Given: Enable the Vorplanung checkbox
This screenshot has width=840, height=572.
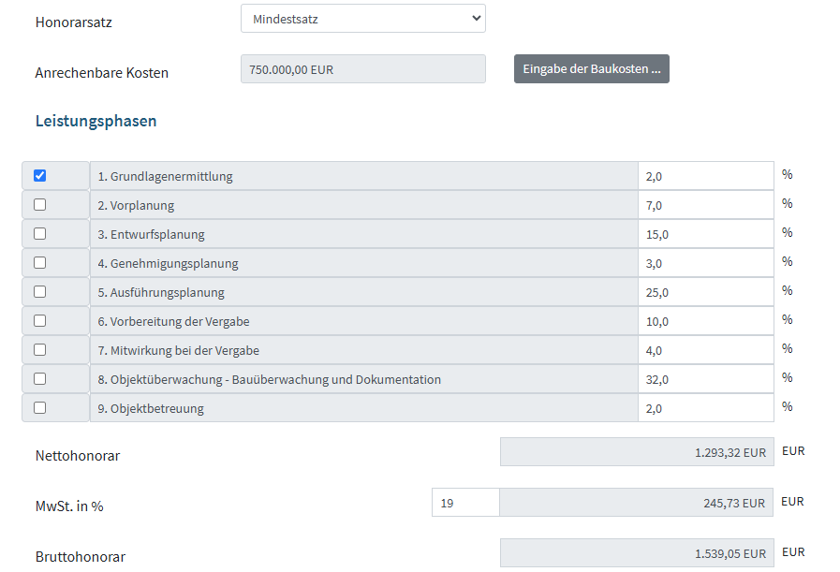Looking at the screenshot, I should 39,205.
